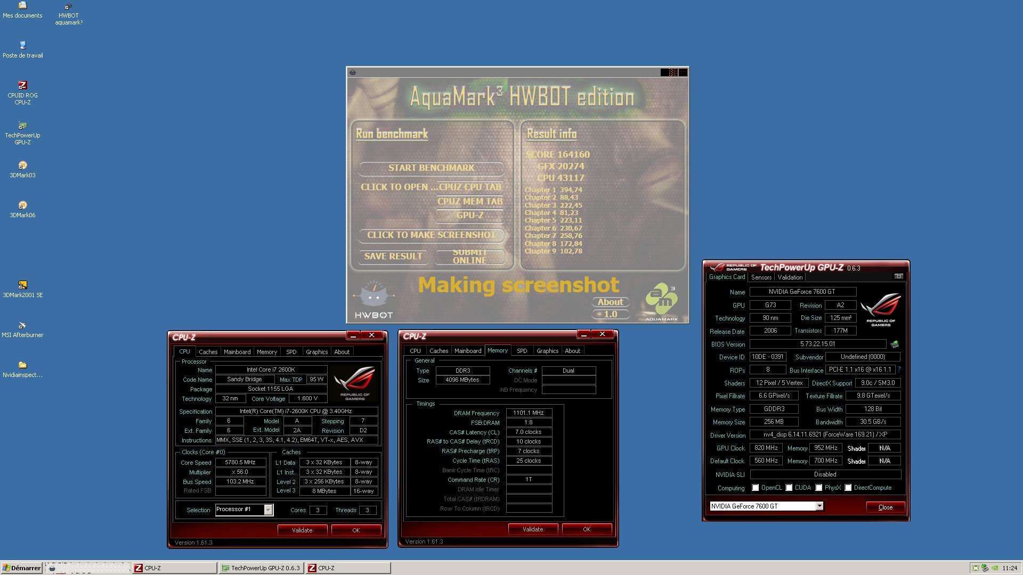This screenshot has height=575, width=1023.
Task: Launch TechPowerUp GPU-Z desktop shortcut
Action: pos(22,133)
